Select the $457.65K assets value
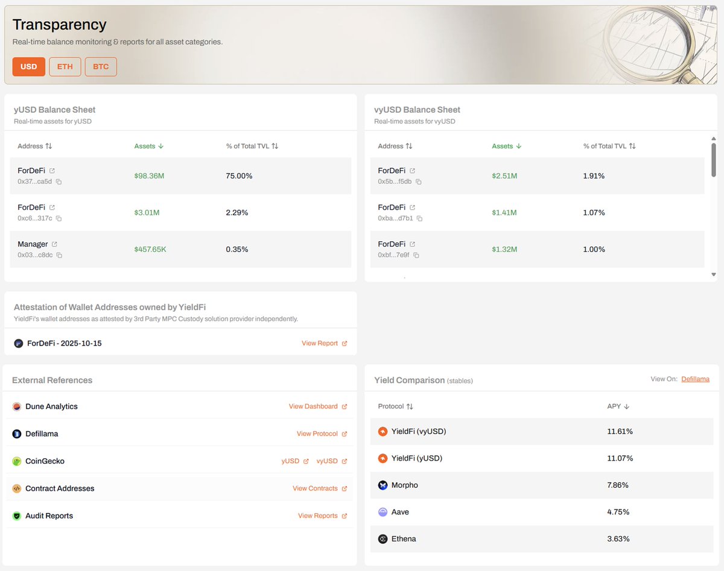This screenshot has width=724, height=571. (x=150, y=250)
